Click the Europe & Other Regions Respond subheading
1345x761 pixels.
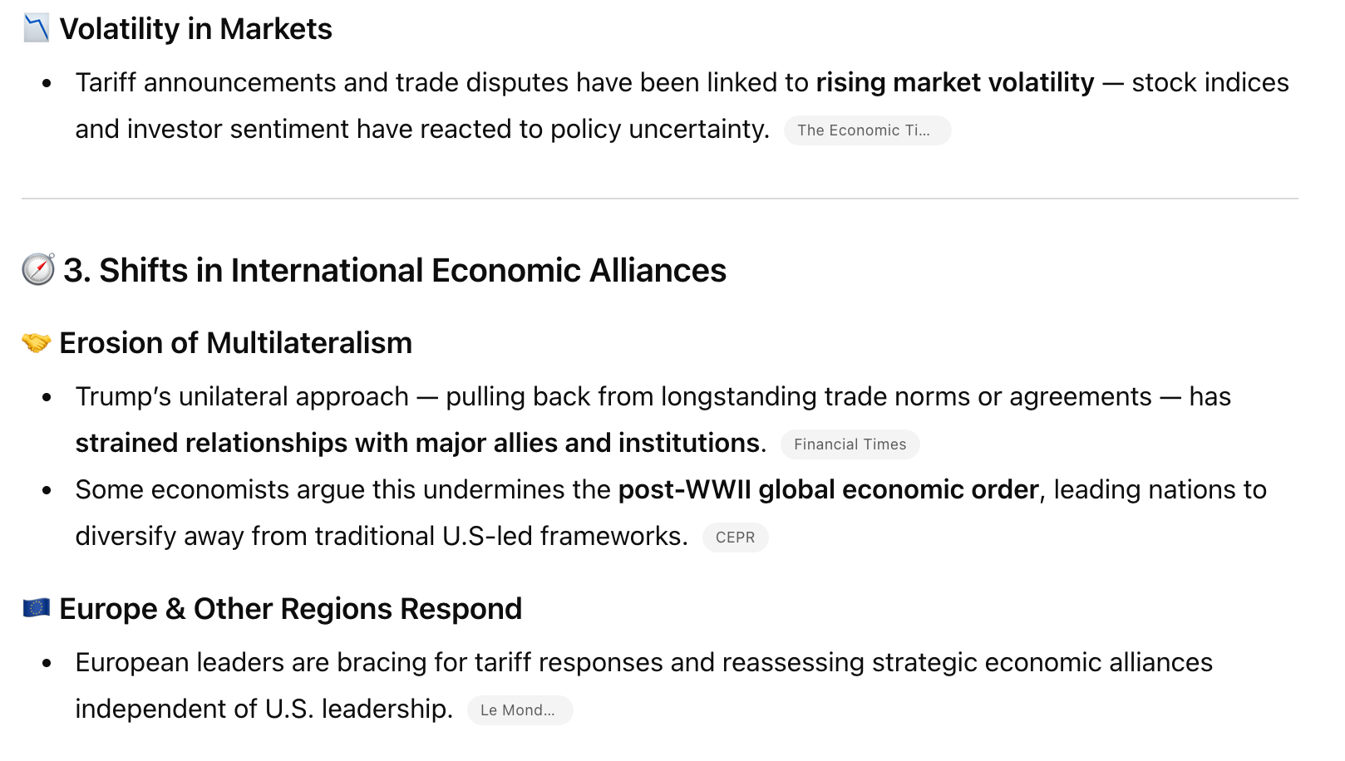[290, 609]
